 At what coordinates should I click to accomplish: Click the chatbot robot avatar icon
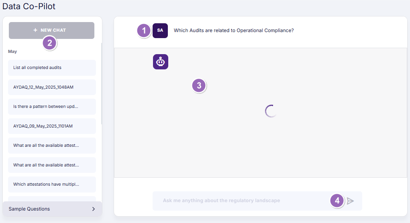161,62
